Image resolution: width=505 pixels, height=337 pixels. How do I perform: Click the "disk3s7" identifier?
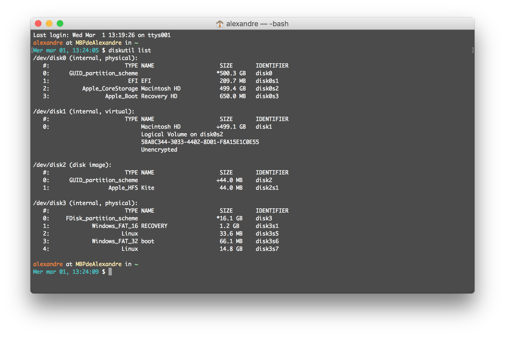tap(267, 249)
